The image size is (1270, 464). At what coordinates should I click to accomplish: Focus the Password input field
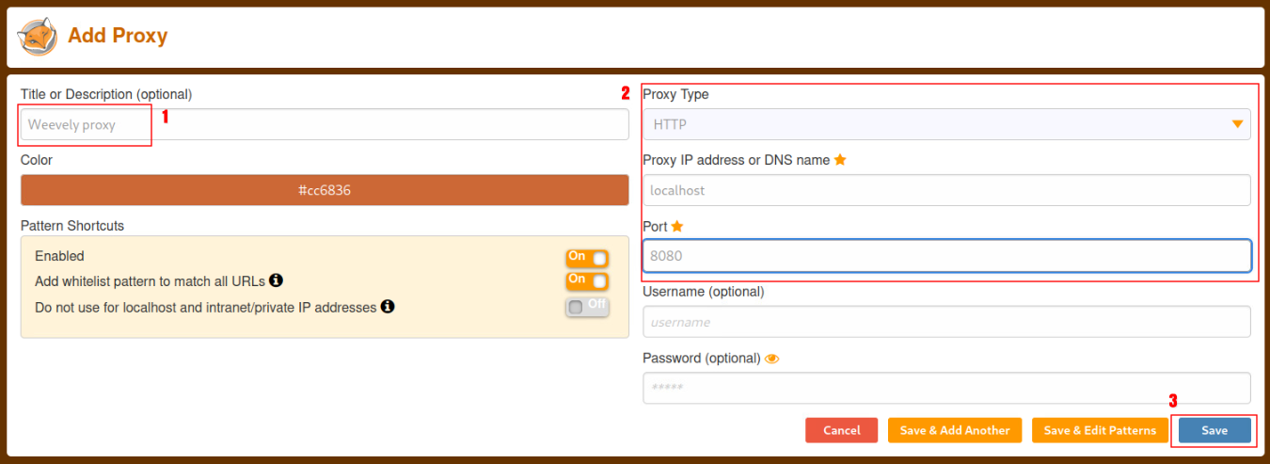[x=945, y=388]
